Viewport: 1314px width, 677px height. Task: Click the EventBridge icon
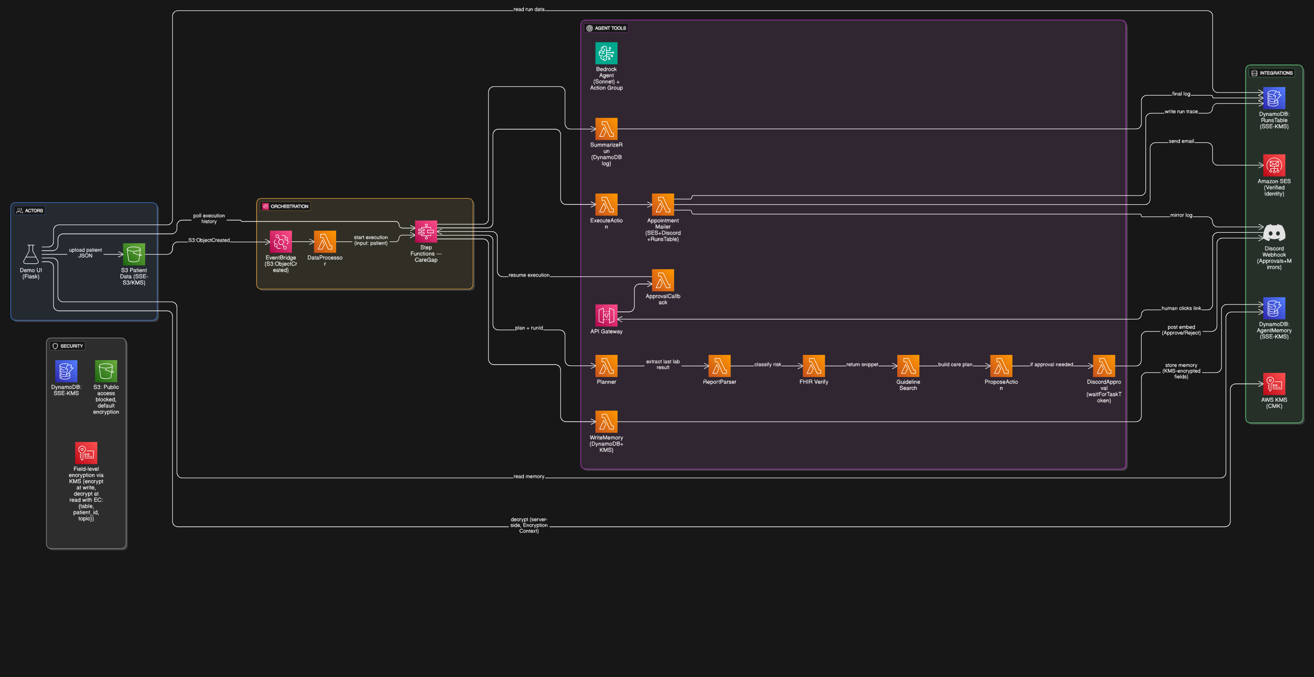click(x=280, y=242)
